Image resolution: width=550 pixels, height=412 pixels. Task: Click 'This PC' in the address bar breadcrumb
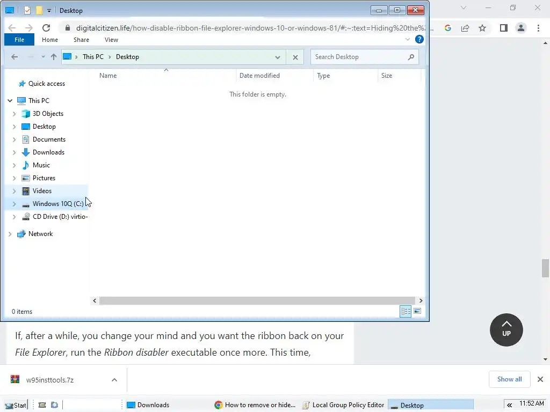click(93, 57)
